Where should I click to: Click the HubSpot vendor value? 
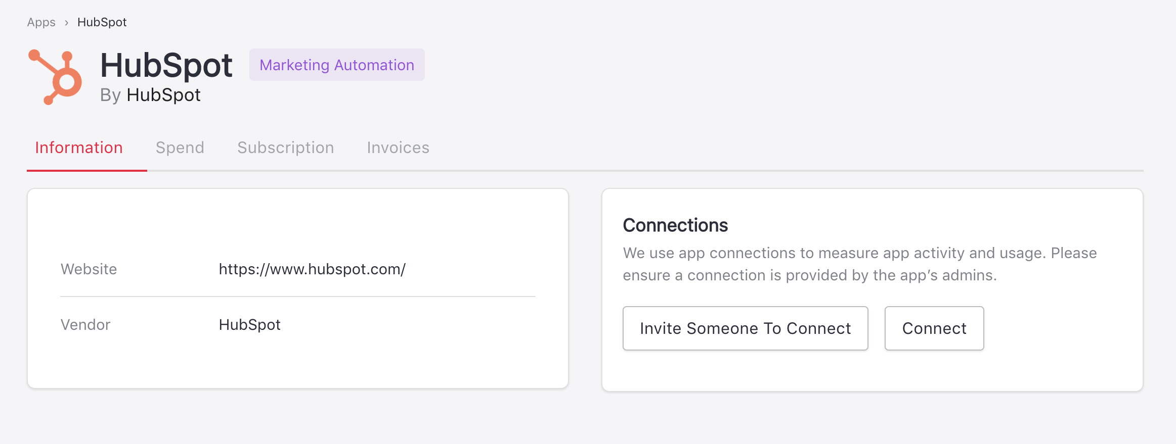coord(249,325)
